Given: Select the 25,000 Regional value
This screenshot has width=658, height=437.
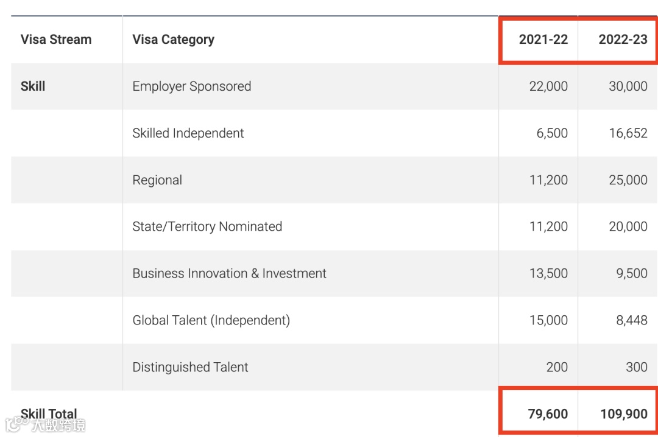Looking at the screenshot, I should (x=628, y=180).
